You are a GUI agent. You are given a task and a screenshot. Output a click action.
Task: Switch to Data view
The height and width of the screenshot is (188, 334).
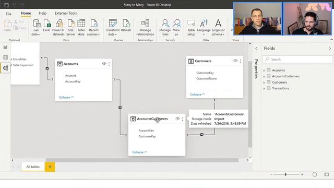(x=5, y=57)
